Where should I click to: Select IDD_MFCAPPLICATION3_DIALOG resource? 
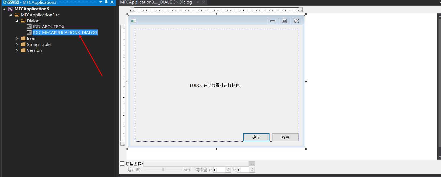pos(65,33)
